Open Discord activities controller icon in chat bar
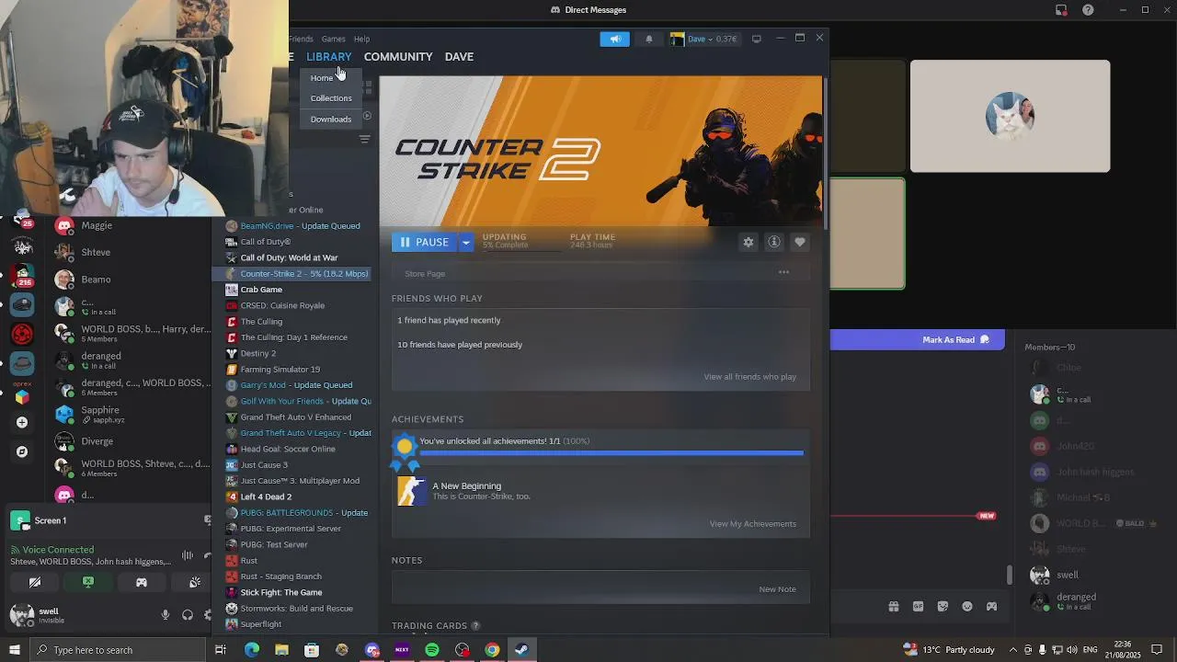The height and width of the screenshot is (662, 1177). coord(991,607)
